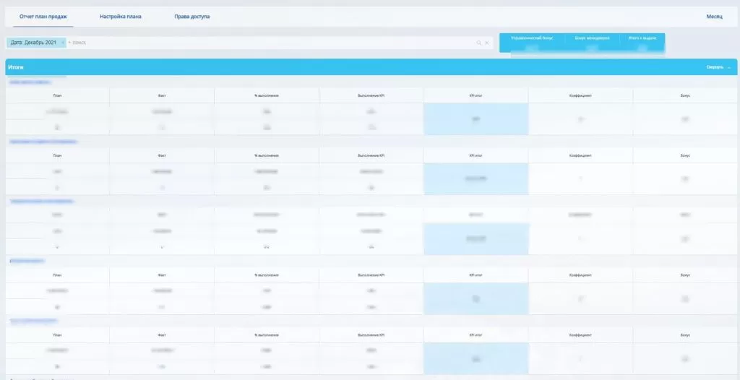The width and height of the screenshot is (740, 380).
Task: Click the magnifier search icon
Action: (x=478, y=43)
